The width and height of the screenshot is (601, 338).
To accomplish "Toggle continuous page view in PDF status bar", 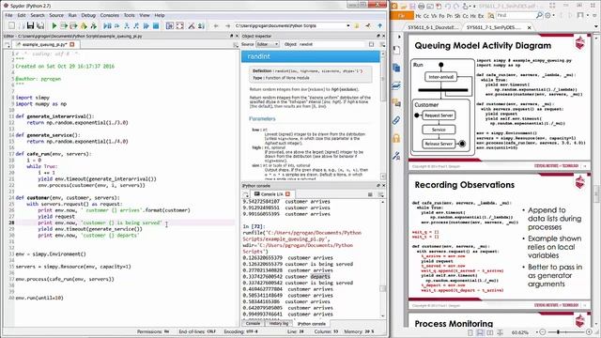I will click(x=480, y=332).
